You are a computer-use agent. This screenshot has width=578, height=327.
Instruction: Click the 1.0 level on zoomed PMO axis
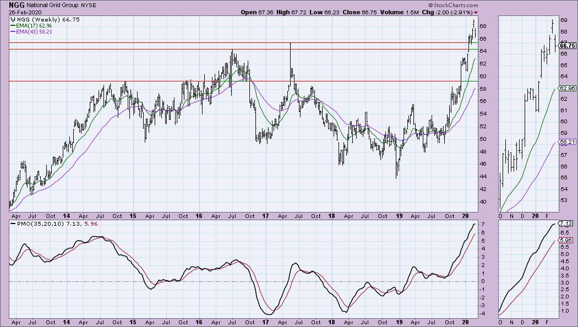[x=564, y=311]
